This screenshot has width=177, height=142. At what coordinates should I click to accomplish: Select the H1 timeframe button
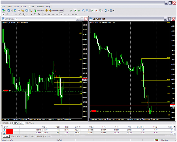61,14
